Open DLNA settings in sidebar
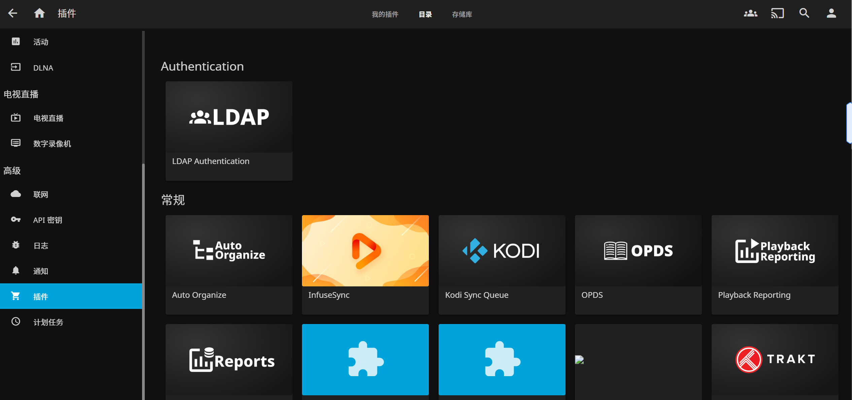 [x=71, y=68]
